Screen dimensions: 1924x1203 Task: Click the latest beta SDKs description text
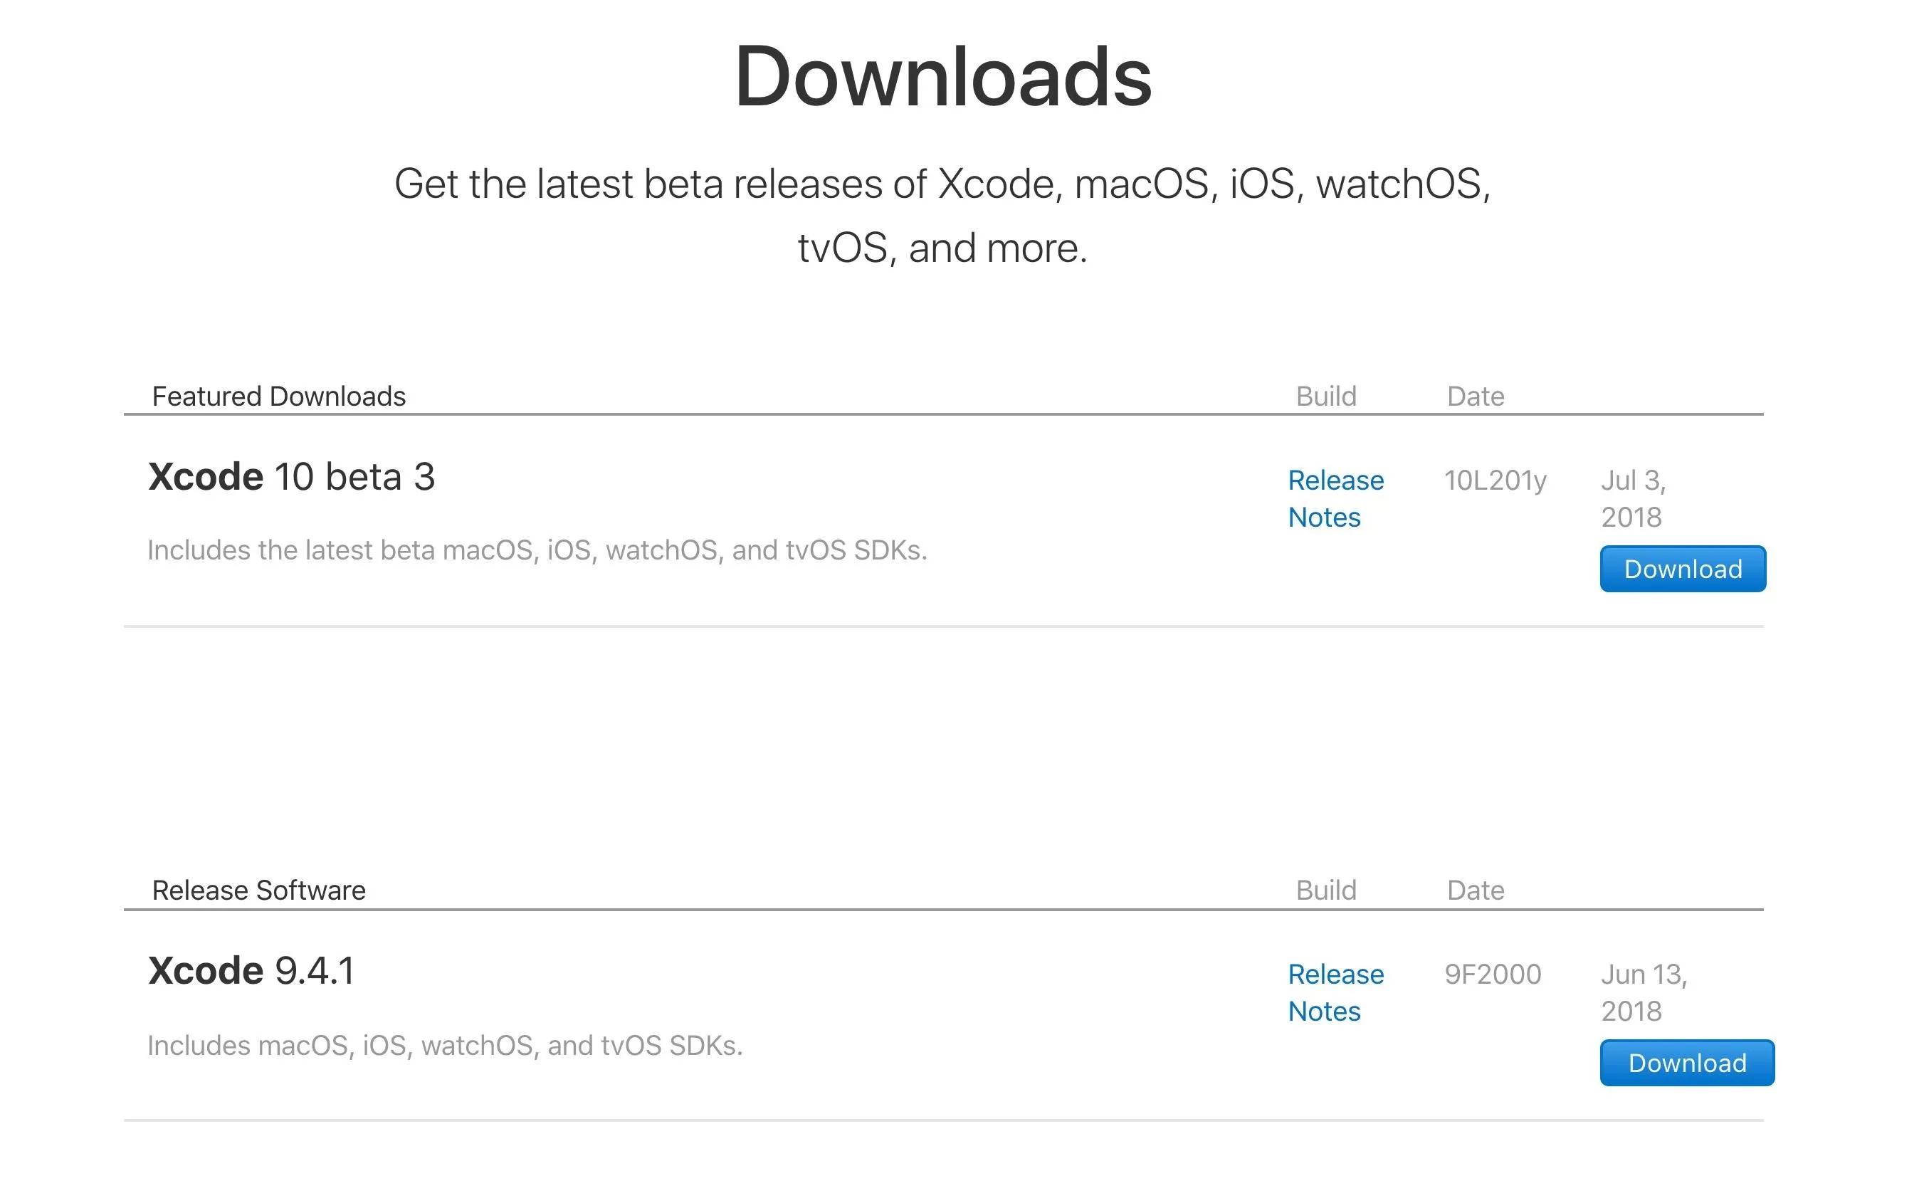tap(537, 550)
